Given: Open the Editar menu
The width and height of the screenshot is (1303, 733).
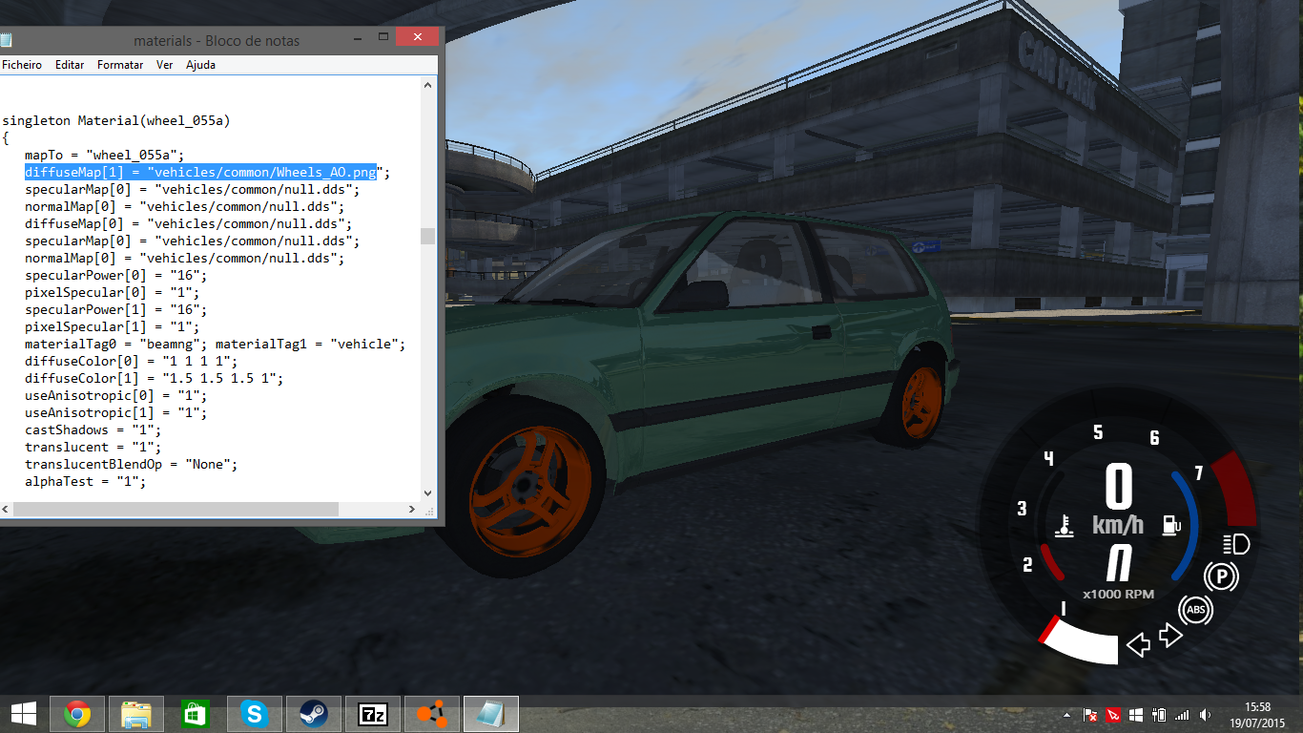Looking at the screenshot, I should click(x=70, y=65).
